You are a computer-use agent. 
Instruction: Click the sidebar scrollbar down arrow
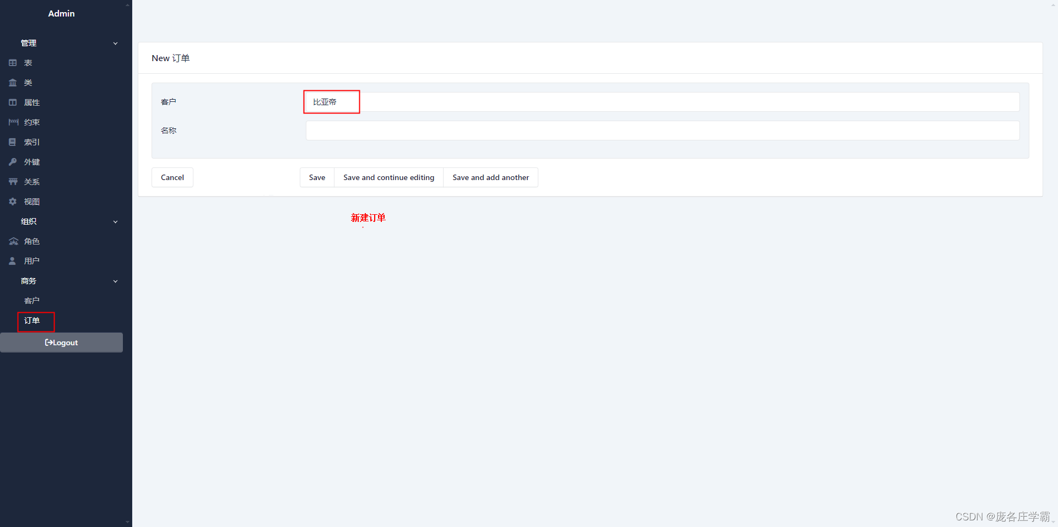tap(128, 522)
